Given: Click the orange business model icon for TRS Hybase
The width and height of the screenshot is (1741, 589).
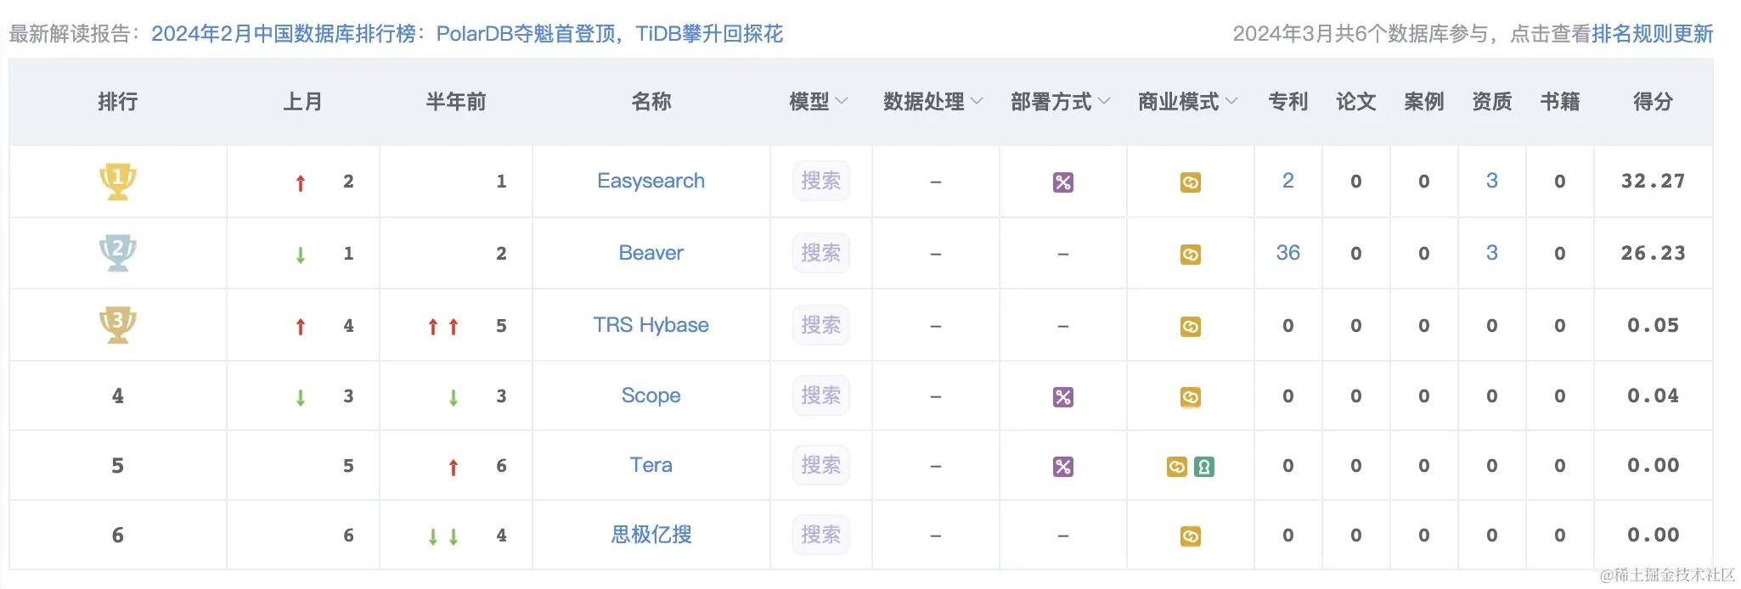Looking at the screenshot, I should tap(1191, 327).
